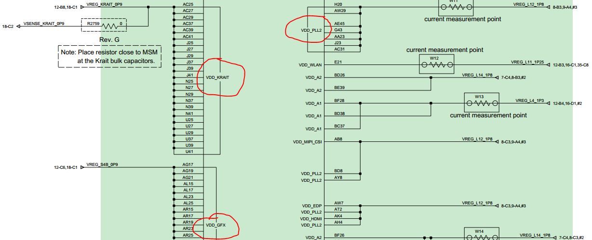Click pin H20 label

(x=338, y=4)
